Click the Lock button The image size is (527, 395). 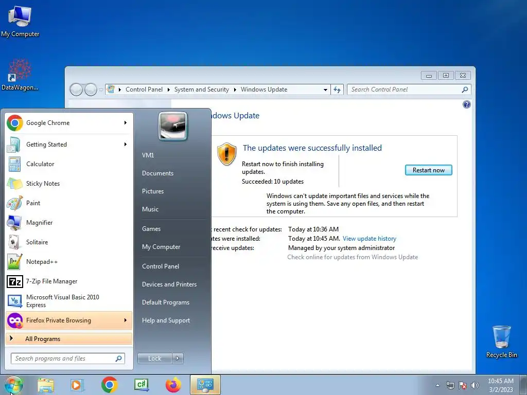[154, 358]
